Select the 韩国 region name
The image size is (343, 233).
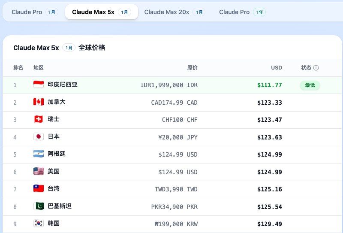pyautogui.click(x=54, y=224)
